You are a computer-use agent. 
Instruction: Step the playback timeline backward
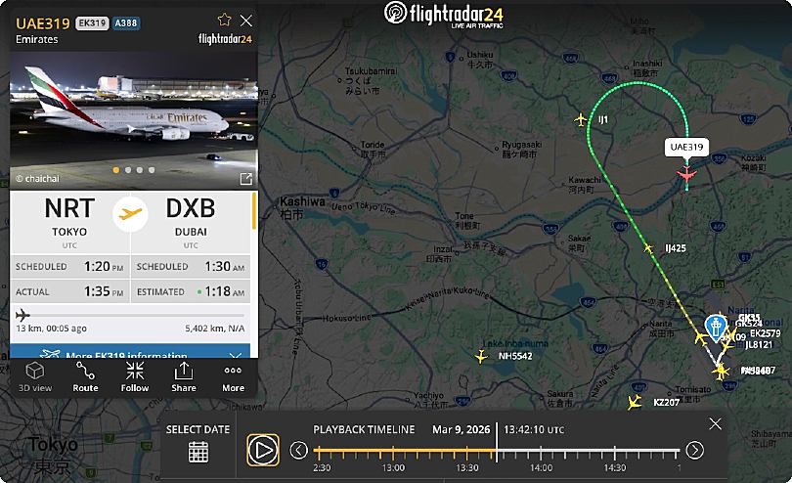(x=298, y=450)
